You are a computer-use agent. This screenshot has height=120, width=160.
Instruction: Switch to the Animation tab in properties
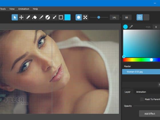click(x=141, y=92)
